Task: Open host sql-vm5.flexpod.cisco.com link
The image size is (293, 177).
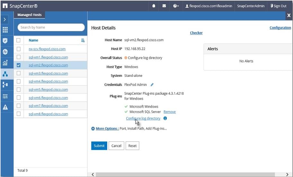Action: click(x=48, y=90)
